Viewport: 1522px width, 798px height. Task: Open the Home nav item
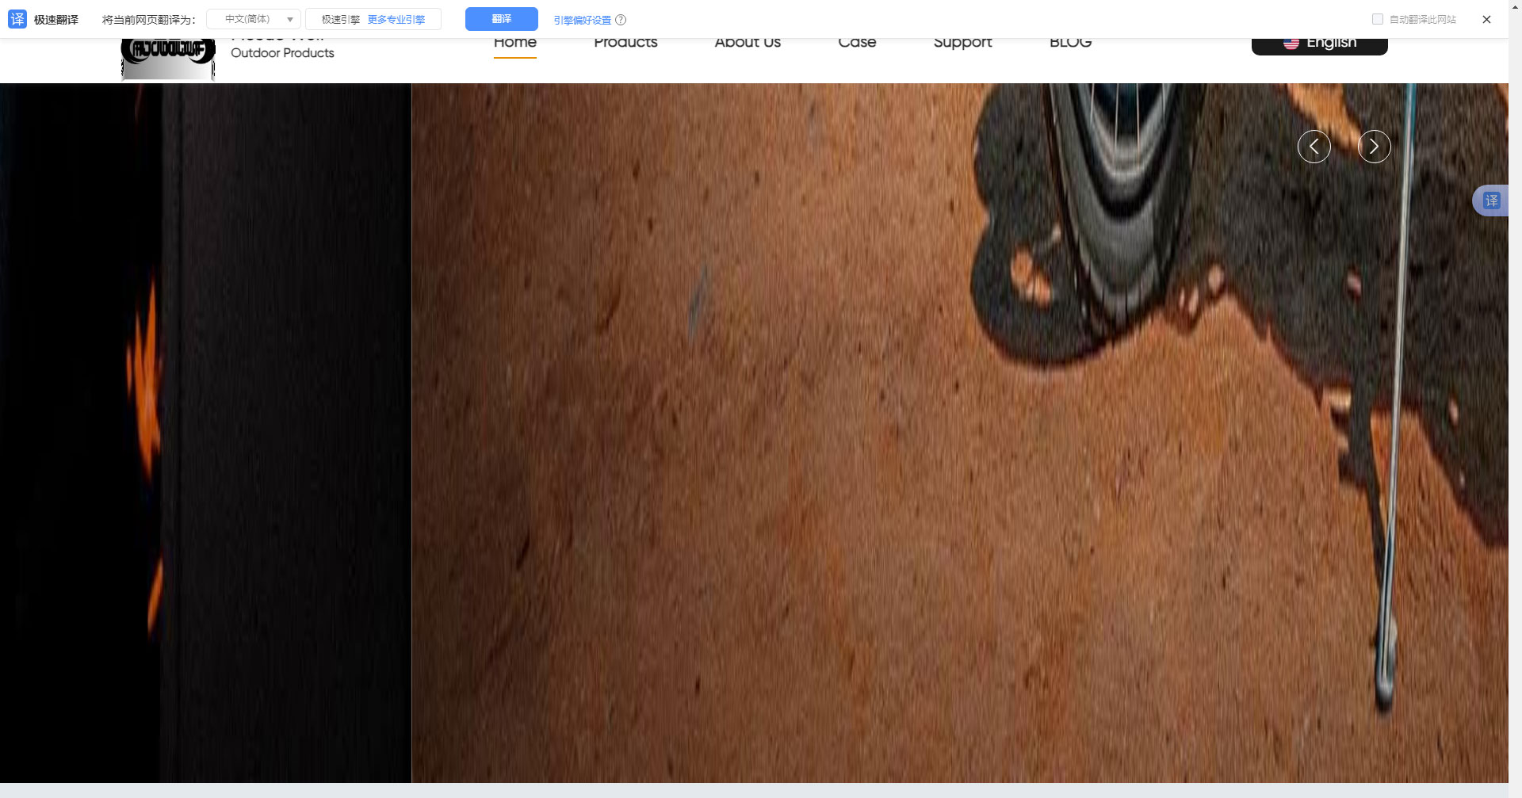point(515,44)
